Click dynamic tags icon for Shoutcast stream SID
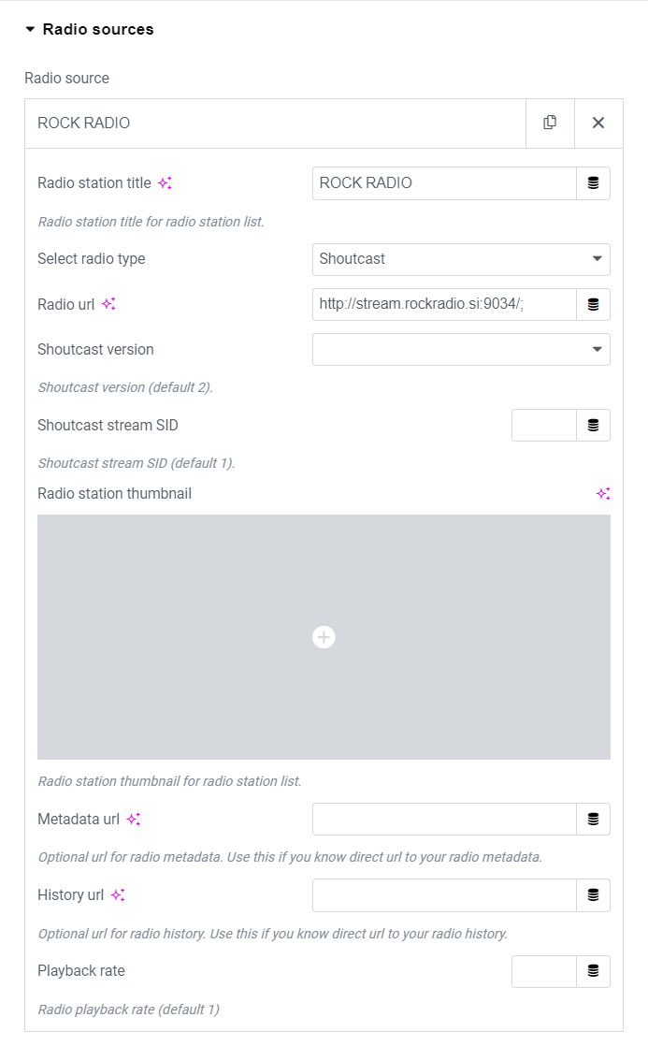Image resolution: width=648 pixels, height=1046 pixels. click(593, 425)
